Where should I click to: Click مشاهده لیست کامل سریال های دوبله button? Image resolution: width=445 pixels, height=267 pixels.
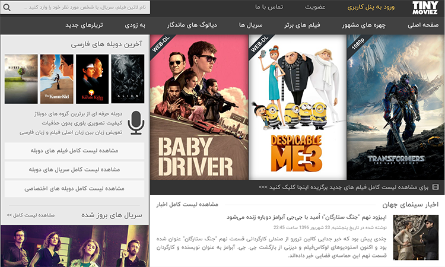coord(74,170)
